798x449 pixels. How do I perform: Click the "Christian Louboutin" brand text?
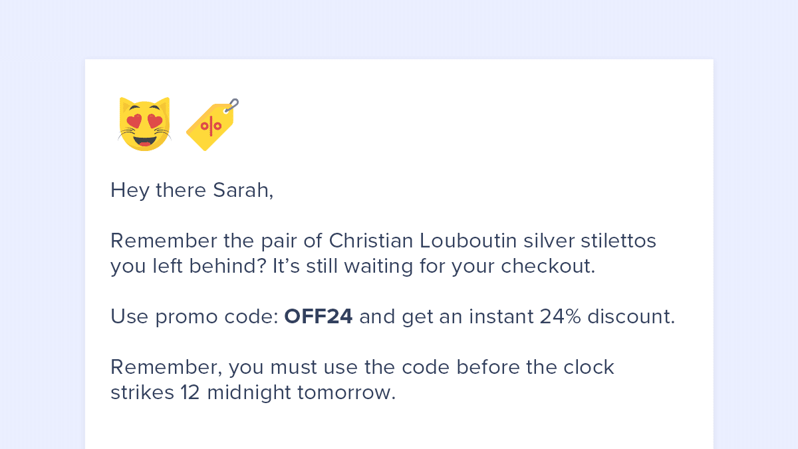point(423,241)
